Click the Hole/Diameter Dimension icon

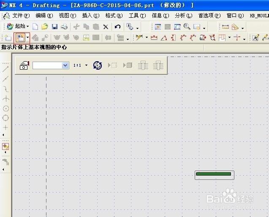pos(212,38)
